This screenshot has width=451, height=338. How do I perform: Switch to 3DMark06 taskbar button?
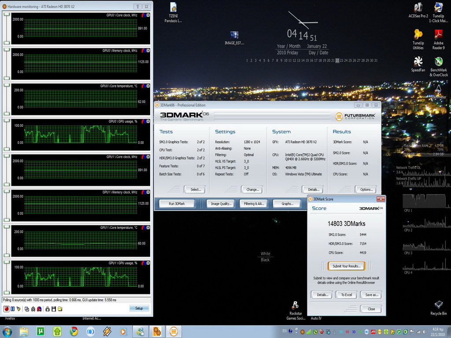coord(174,332)
